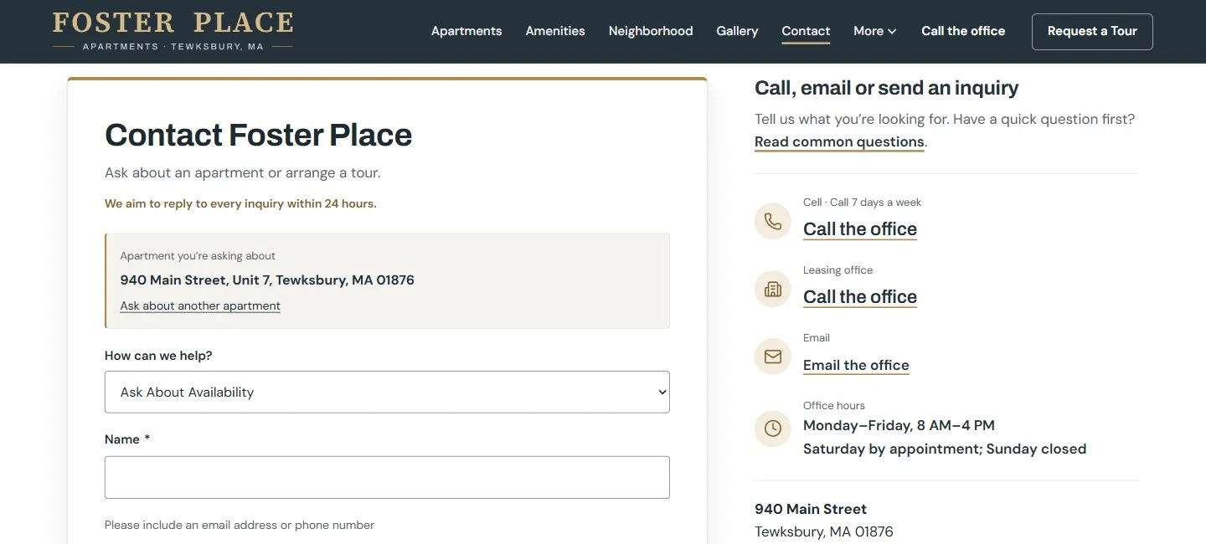Viewport: 1206px width, 544px height.
Task: Click 'Tewksbury, MA 01876' in the sidebar
Action: [x=824, y=531]
